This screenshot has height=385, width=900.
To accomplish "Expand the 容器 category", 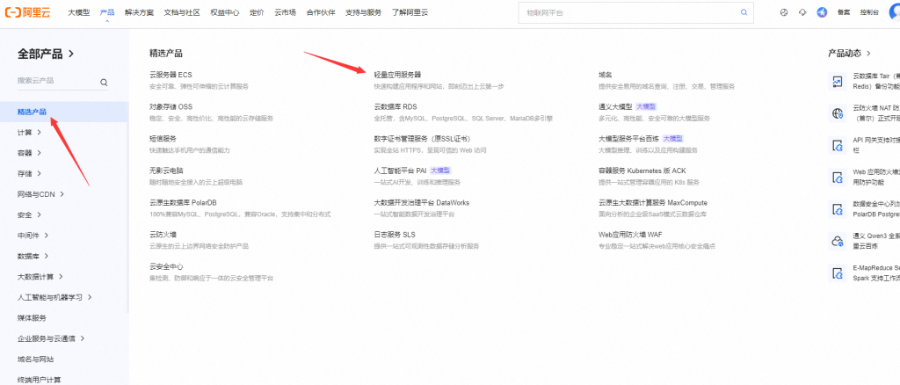I will click(39, 153).
